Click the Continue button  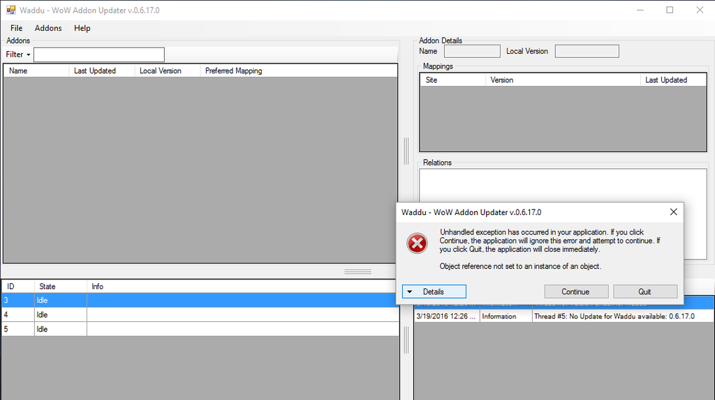pyautogui.click(x=576, y=291)
